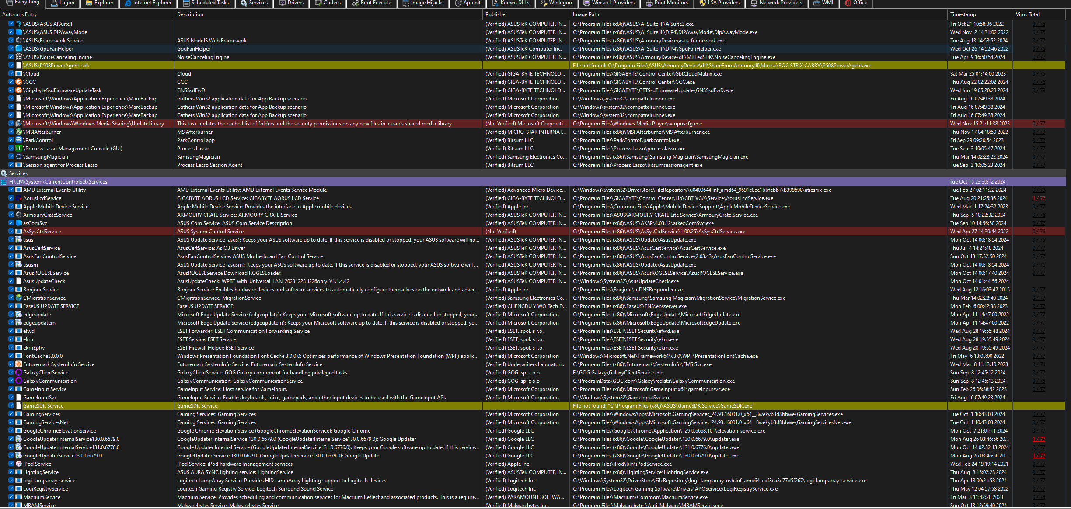Click the GalaxyClientService purple ring icon
The height and width of the screenshot is (509, 1071).
tap(19, 373)
